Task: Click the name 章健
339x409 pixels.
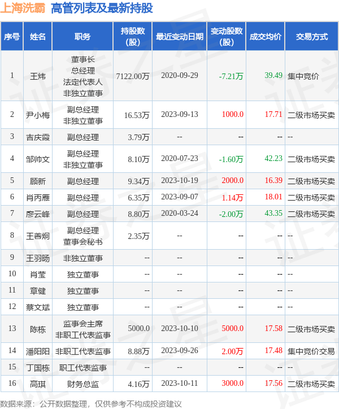Action: pyautogui.click(x=38, y=291)
